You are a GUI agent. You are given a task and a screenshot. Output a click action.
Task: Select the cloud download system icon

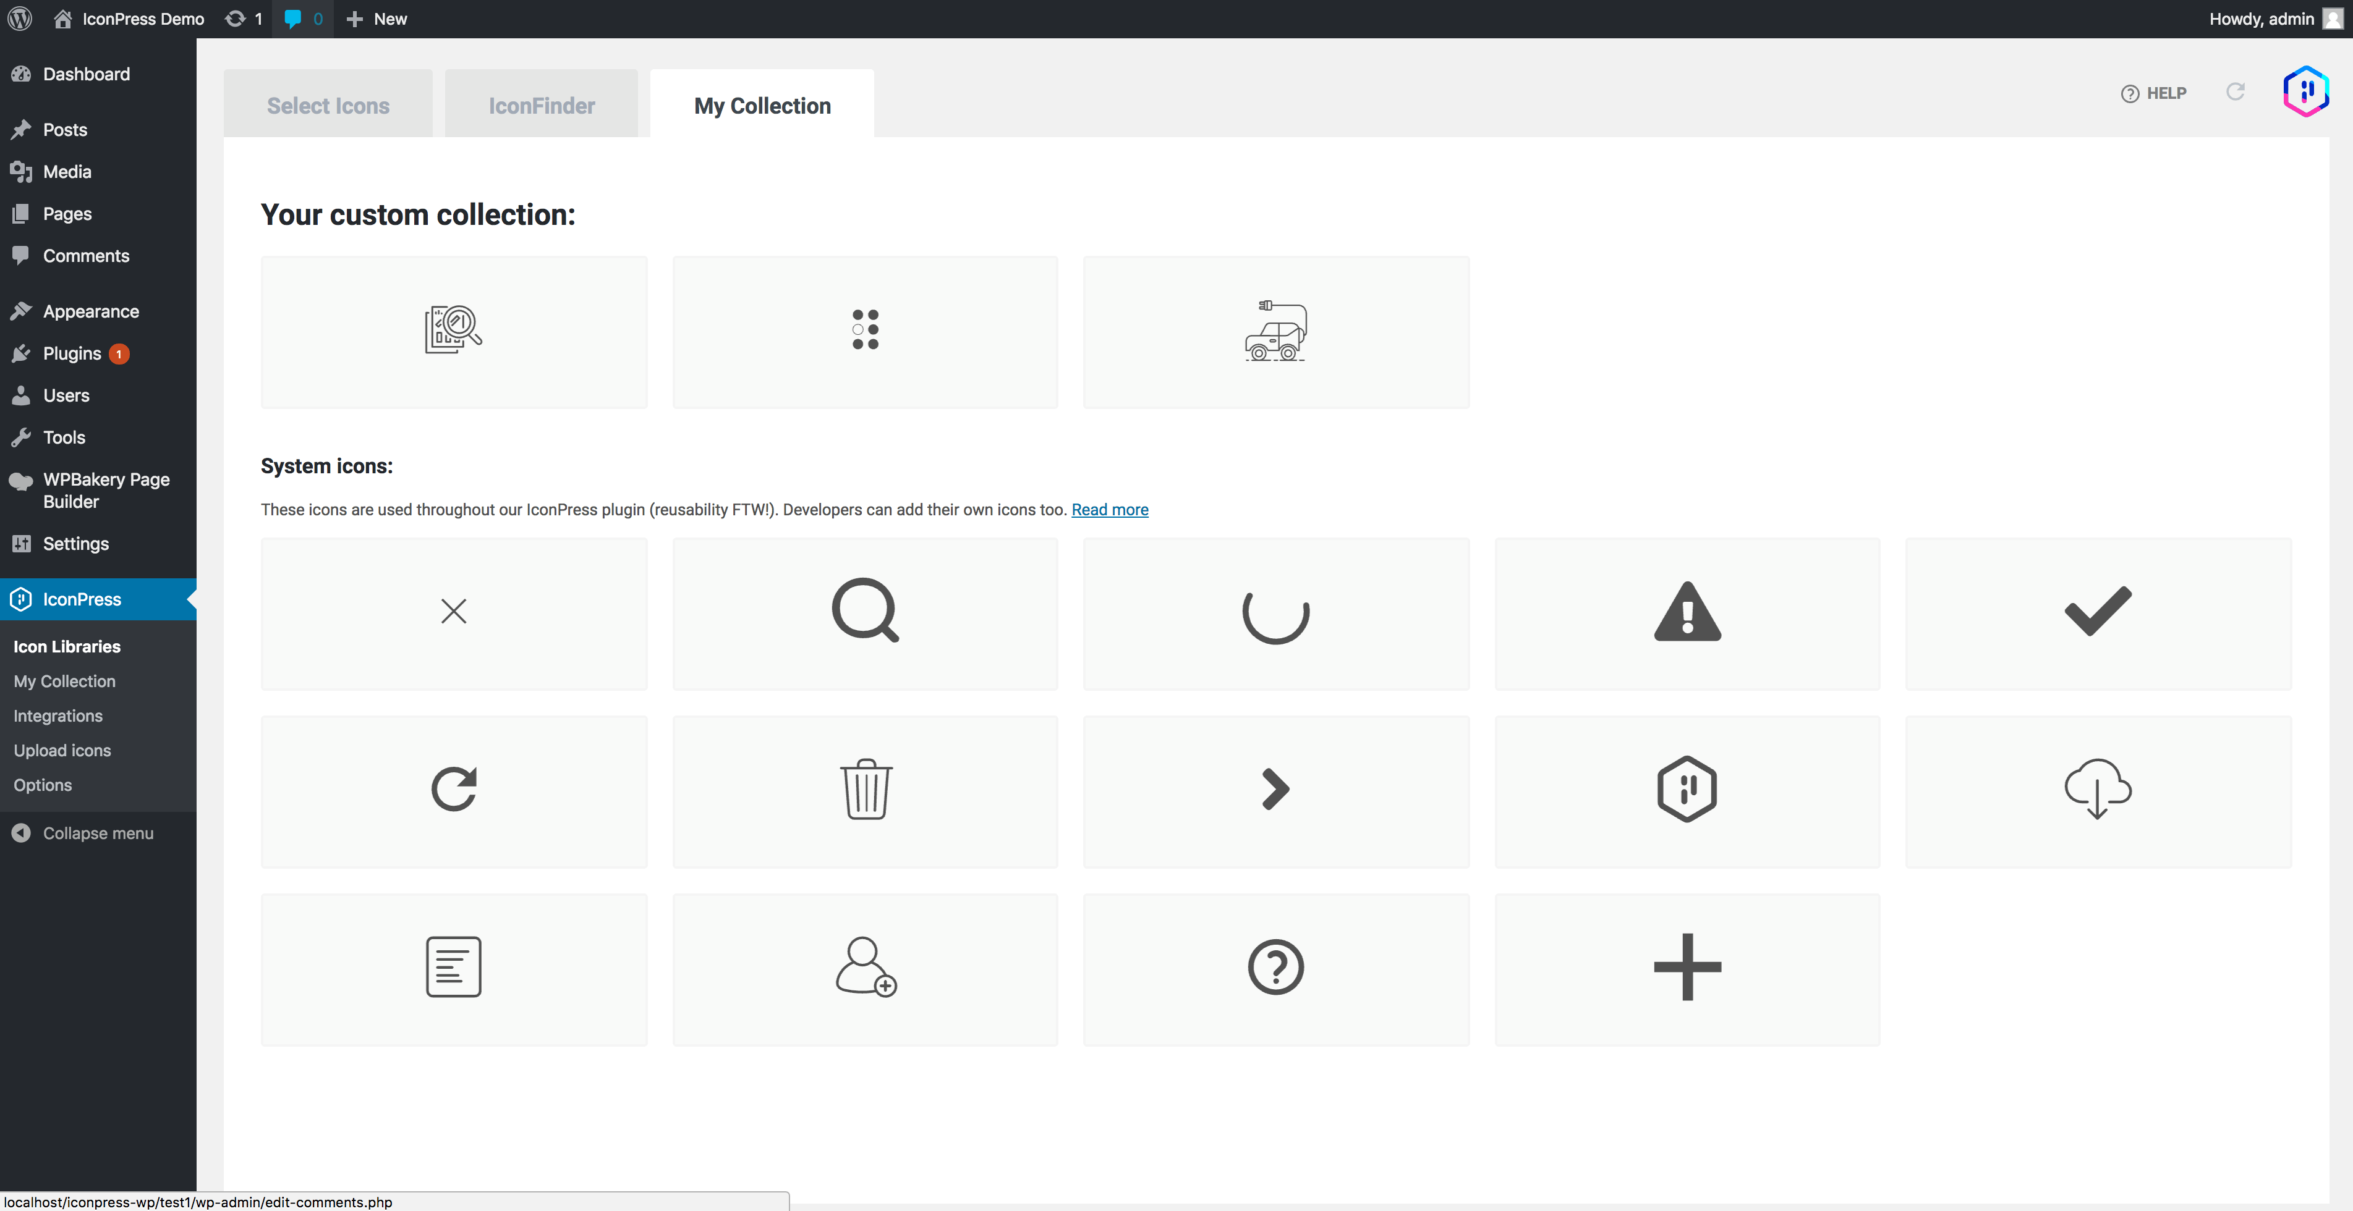tap(2098, 790)
